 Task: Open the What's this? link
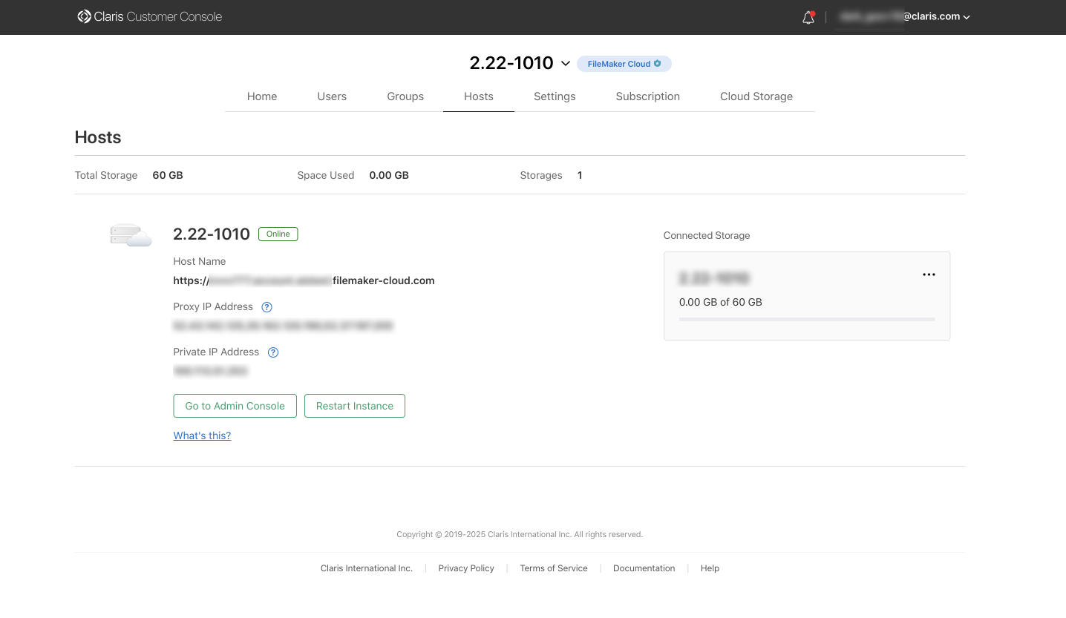click(202, 435)
